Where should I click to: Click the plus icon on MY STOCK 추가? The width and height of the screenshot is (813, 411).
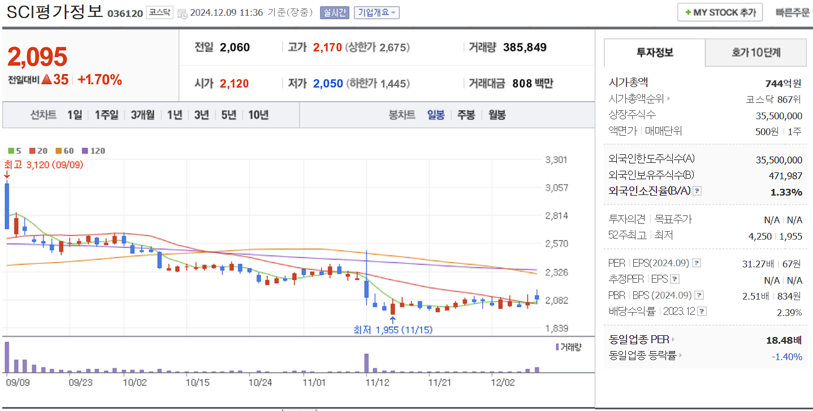tap(689, 12)
